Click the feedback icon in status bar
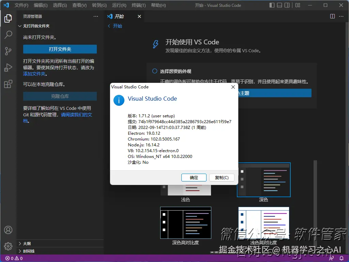The height and width of the screenshot is (262, 349). (331, 258)
